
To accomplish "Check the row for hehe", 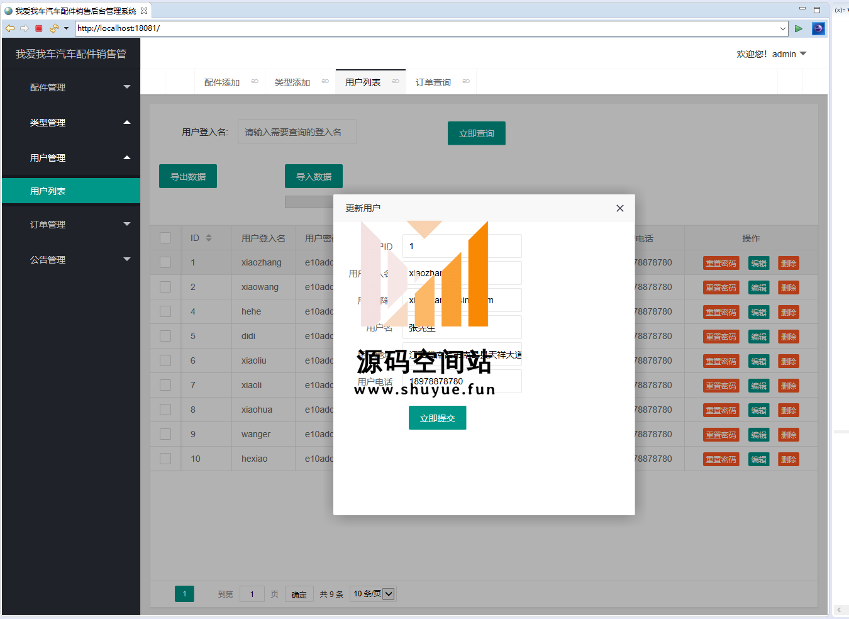I will coord(165,311).
